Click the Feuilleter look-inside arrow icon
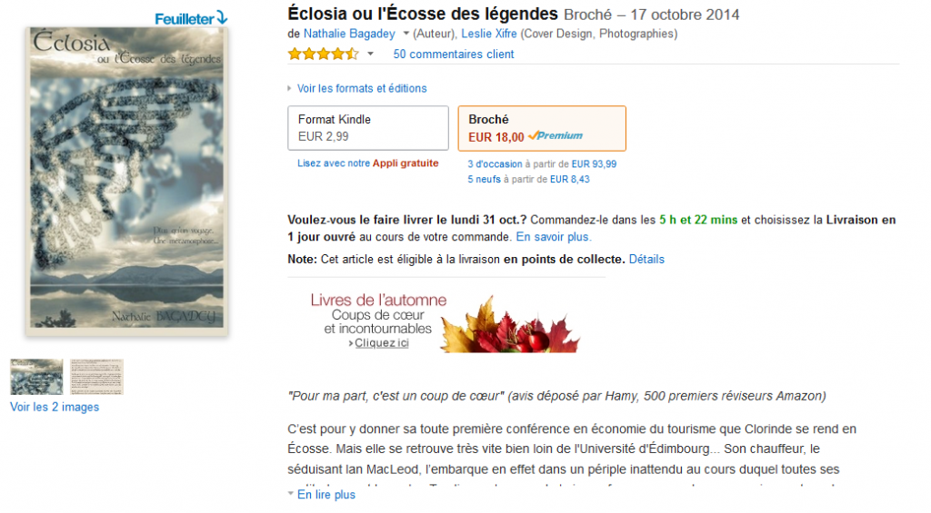 pos(222,18)
